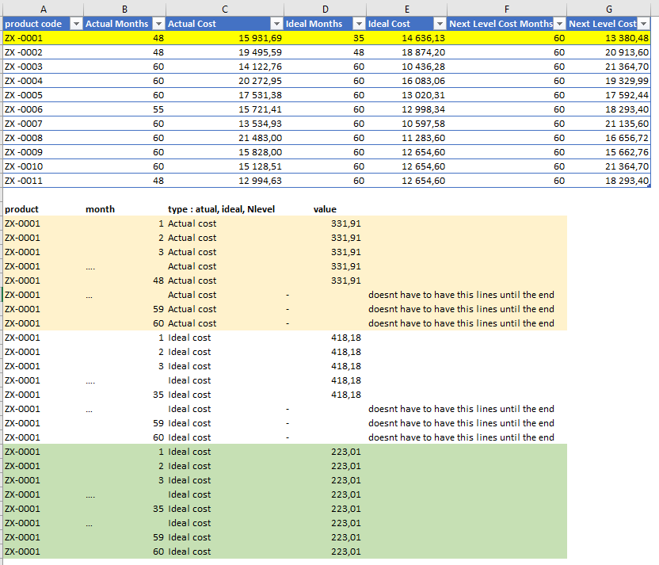Select cell with product code ZX -0006
This screenshot has height=565, width=659.
44,109
